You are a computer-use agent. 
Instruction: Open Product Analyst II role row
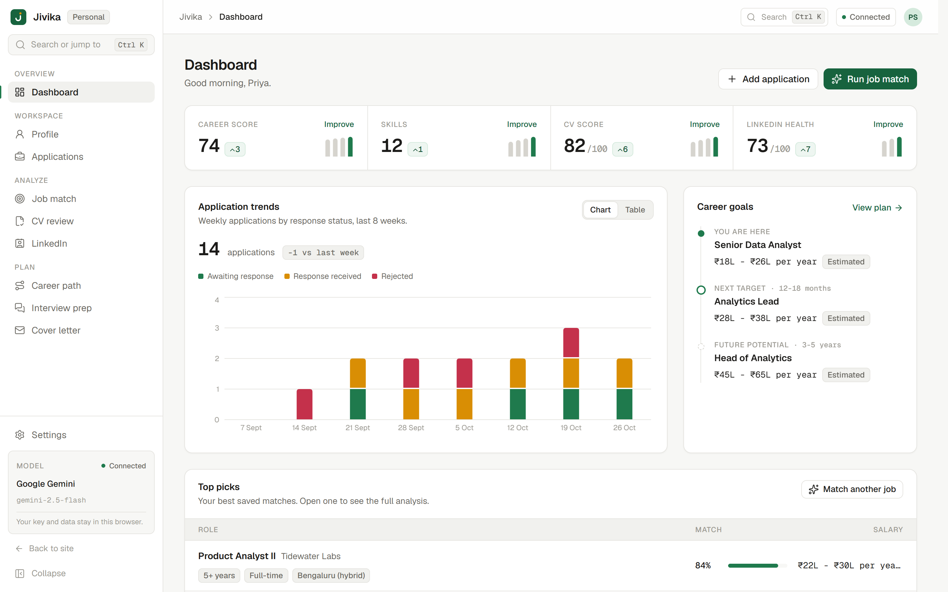550,566
